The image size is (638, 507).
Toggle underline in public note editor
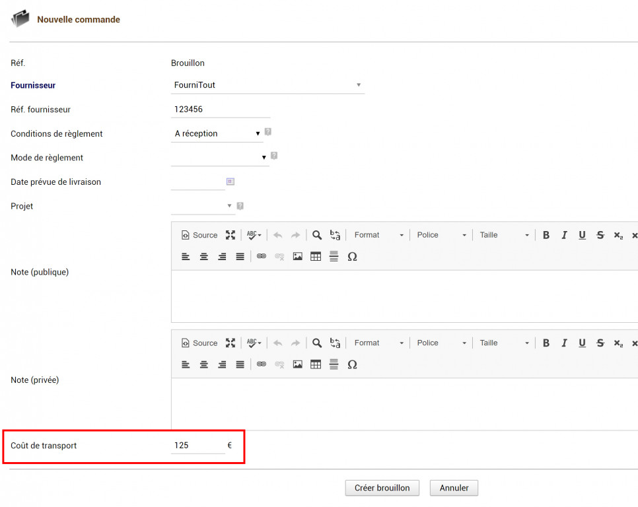pyautogui.click(x=582, y=235)
